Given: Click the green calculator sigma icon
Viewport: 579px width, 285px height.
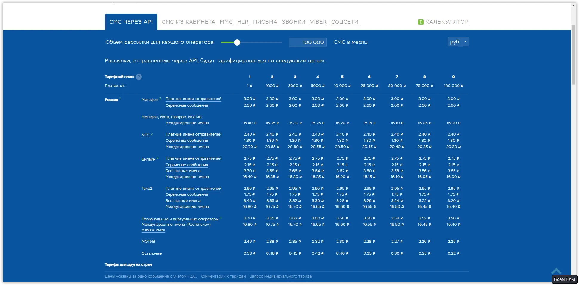Looking at the screenshot, I should (x=421, y=22).
